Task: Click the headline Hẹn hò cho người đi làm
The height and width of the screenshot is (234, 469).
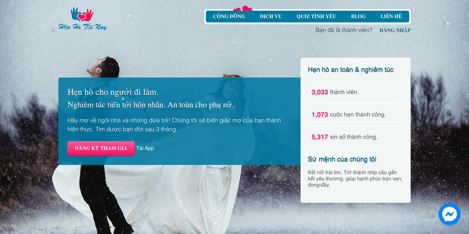Action: 113,92
